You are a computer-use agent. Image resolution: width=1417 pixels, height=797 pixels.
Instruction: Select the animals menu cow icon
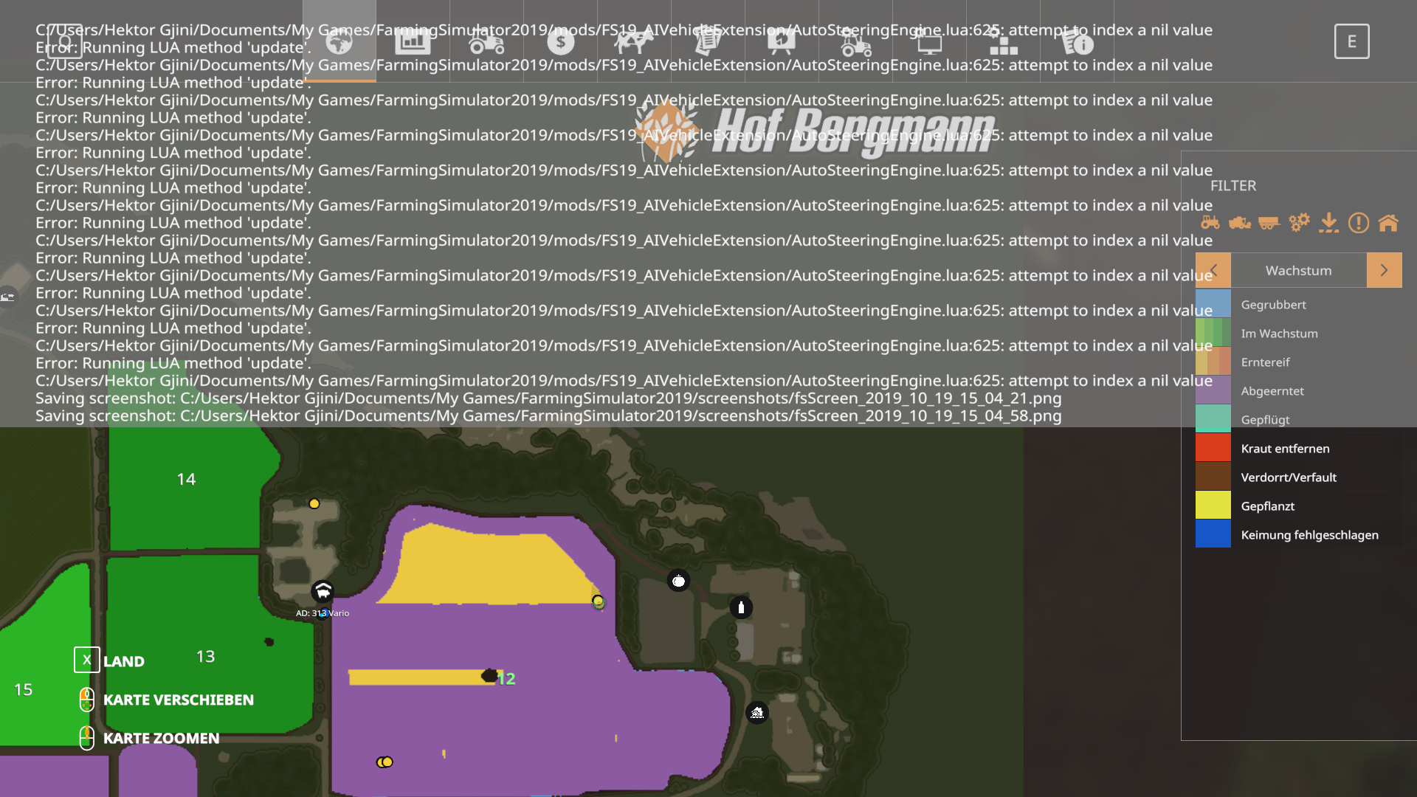tap(634, 42)
